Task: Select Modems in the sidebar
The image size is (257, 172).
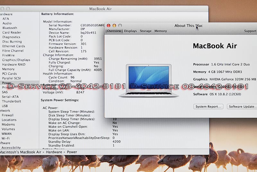Action: click(8, 124)
